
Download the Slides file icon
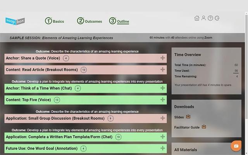click(188, 116)
